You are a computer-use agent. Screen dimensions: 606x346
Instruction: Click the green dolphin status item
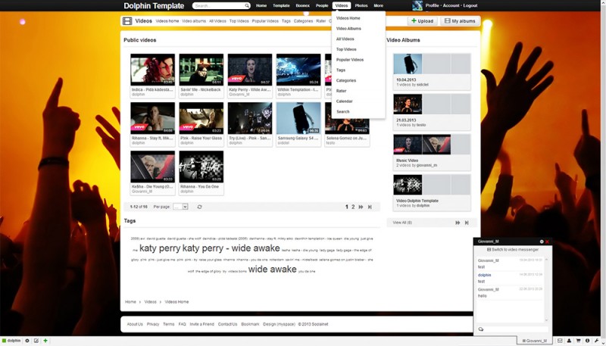click(11, 341)
